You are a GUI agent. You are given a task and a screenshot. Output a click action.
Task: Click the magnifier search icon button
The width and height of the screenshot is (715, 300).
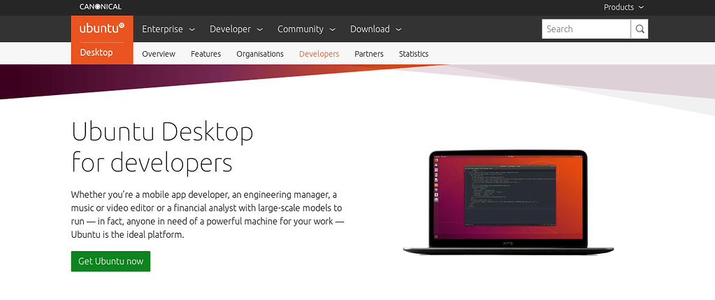(x=640, y=29)
